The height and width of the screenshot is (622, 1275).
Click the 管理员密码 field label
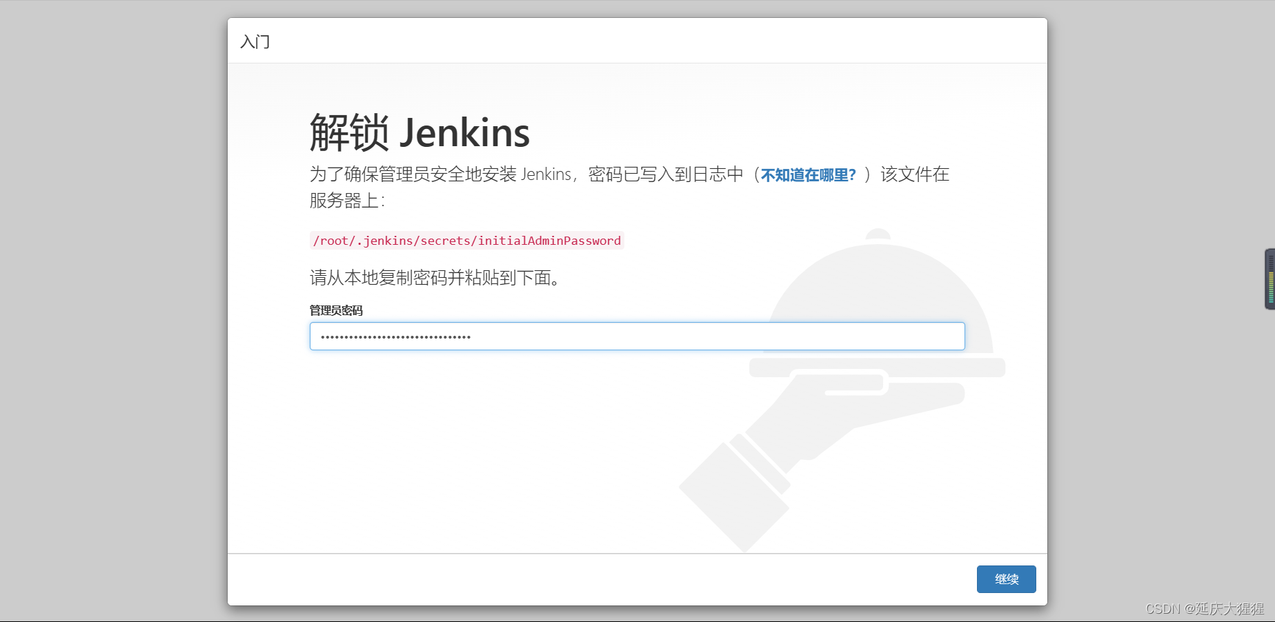(x=336, y=310)
